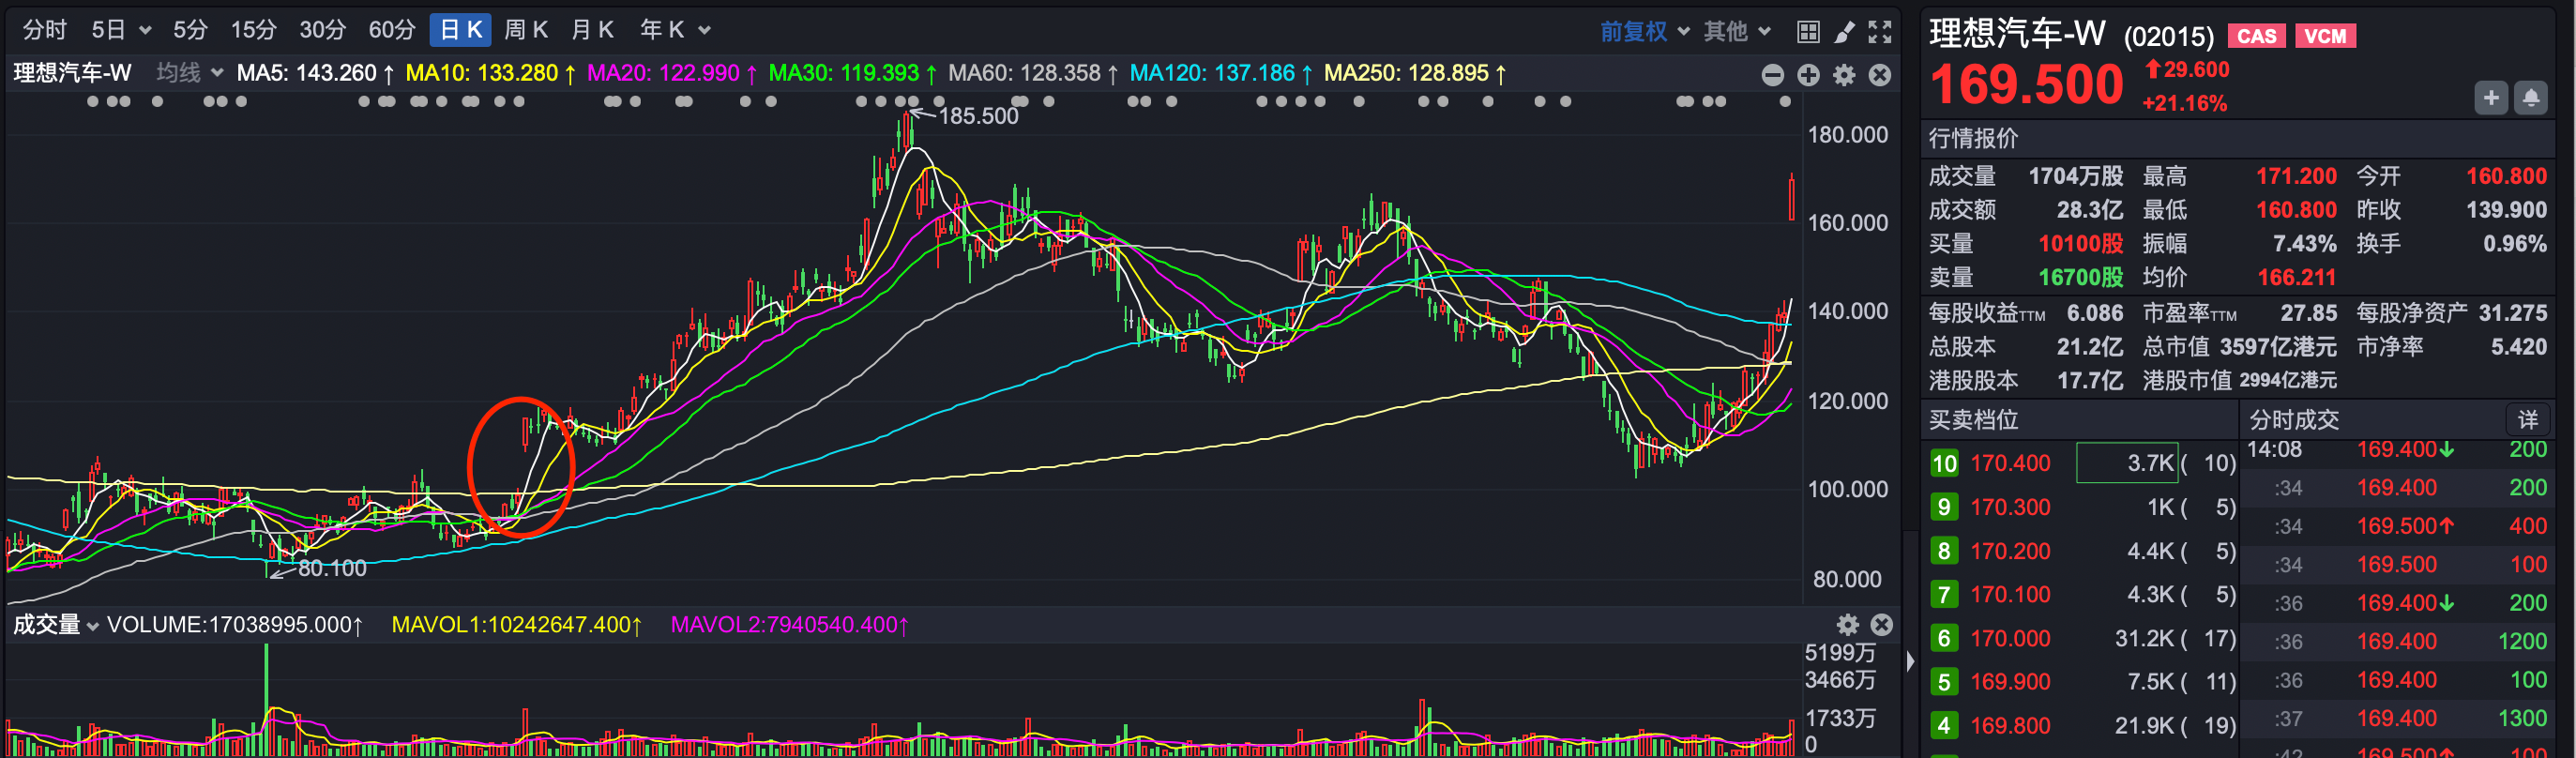Click the 总市值 3597亿港元 value
This screenshot has width=2576, height=758.
2278,348
